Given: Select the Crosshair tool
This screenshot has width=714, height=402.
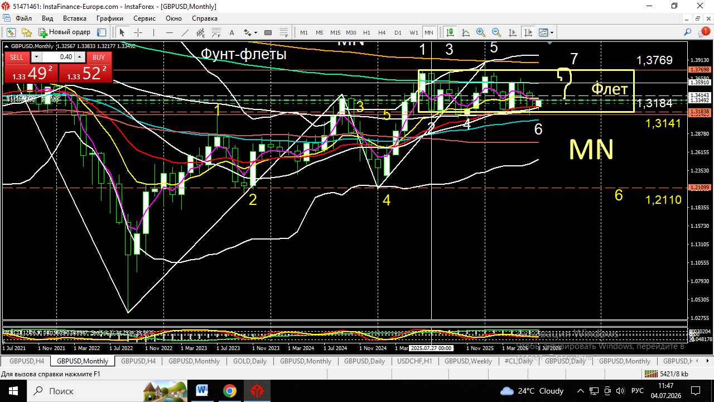Looking at the screenshot, I should [138, 32].
